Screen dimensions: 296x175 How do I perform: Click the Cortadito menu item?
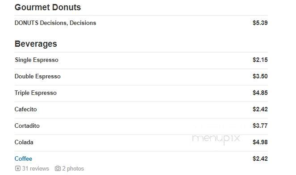[x=27, y=126]
